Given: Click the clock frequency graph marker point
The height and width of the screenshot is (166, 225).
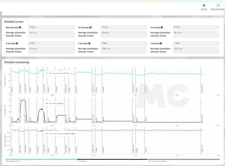Looking at the screenshot, I should pos(42,131).
